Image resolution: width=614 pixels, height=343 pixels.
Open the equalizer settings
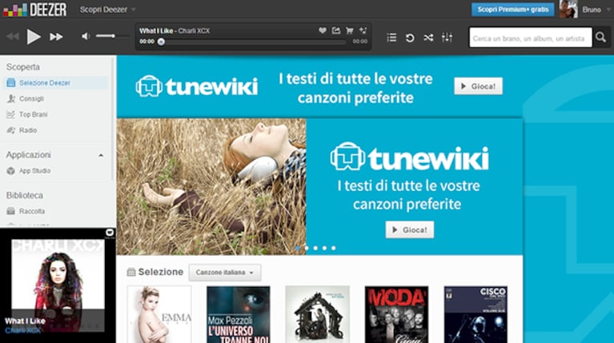click(447, 38)
